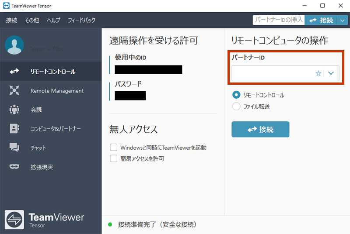Click the コンピュータ&パートナー contacts icon

click(x=14, y=128)
